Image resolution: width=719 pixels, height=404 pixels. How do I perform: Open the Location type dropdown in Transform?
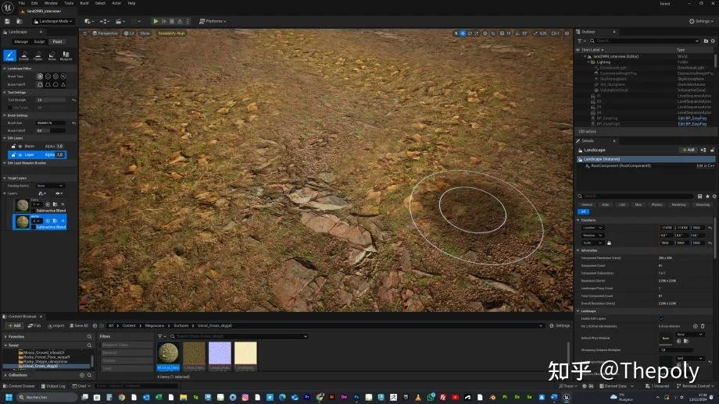click(x=592, y=228)
